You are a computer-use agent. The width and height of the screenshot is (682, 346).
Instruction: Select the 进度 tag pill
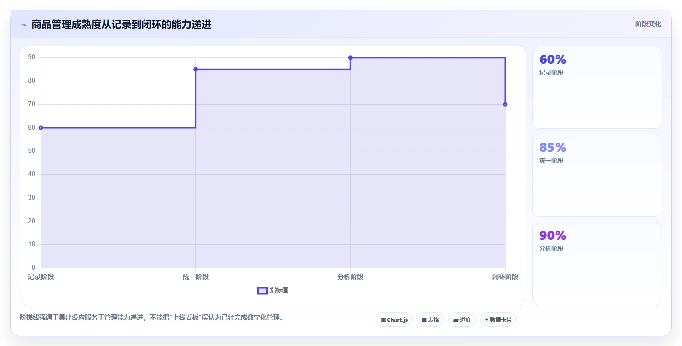point(462,320)
